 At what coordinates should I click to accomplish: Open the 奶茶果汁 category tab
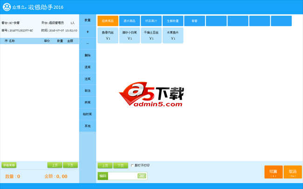coord(151,21)
